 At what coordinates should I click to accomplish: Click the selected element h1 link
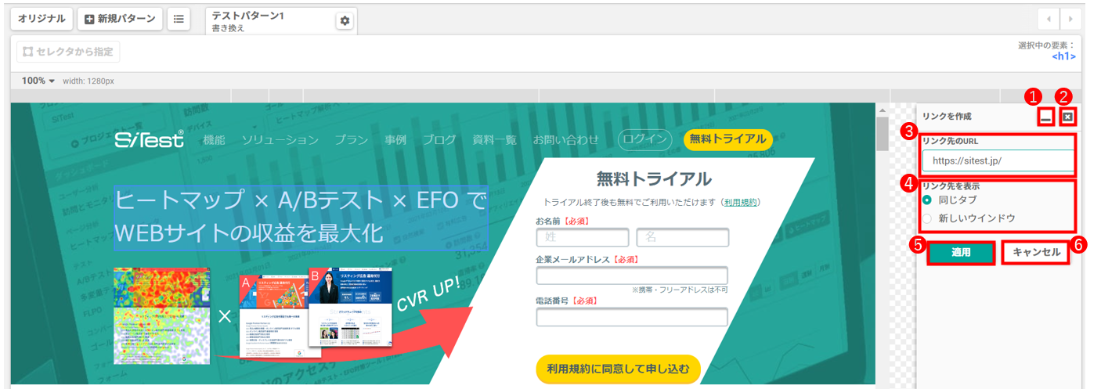[1063, 56]
